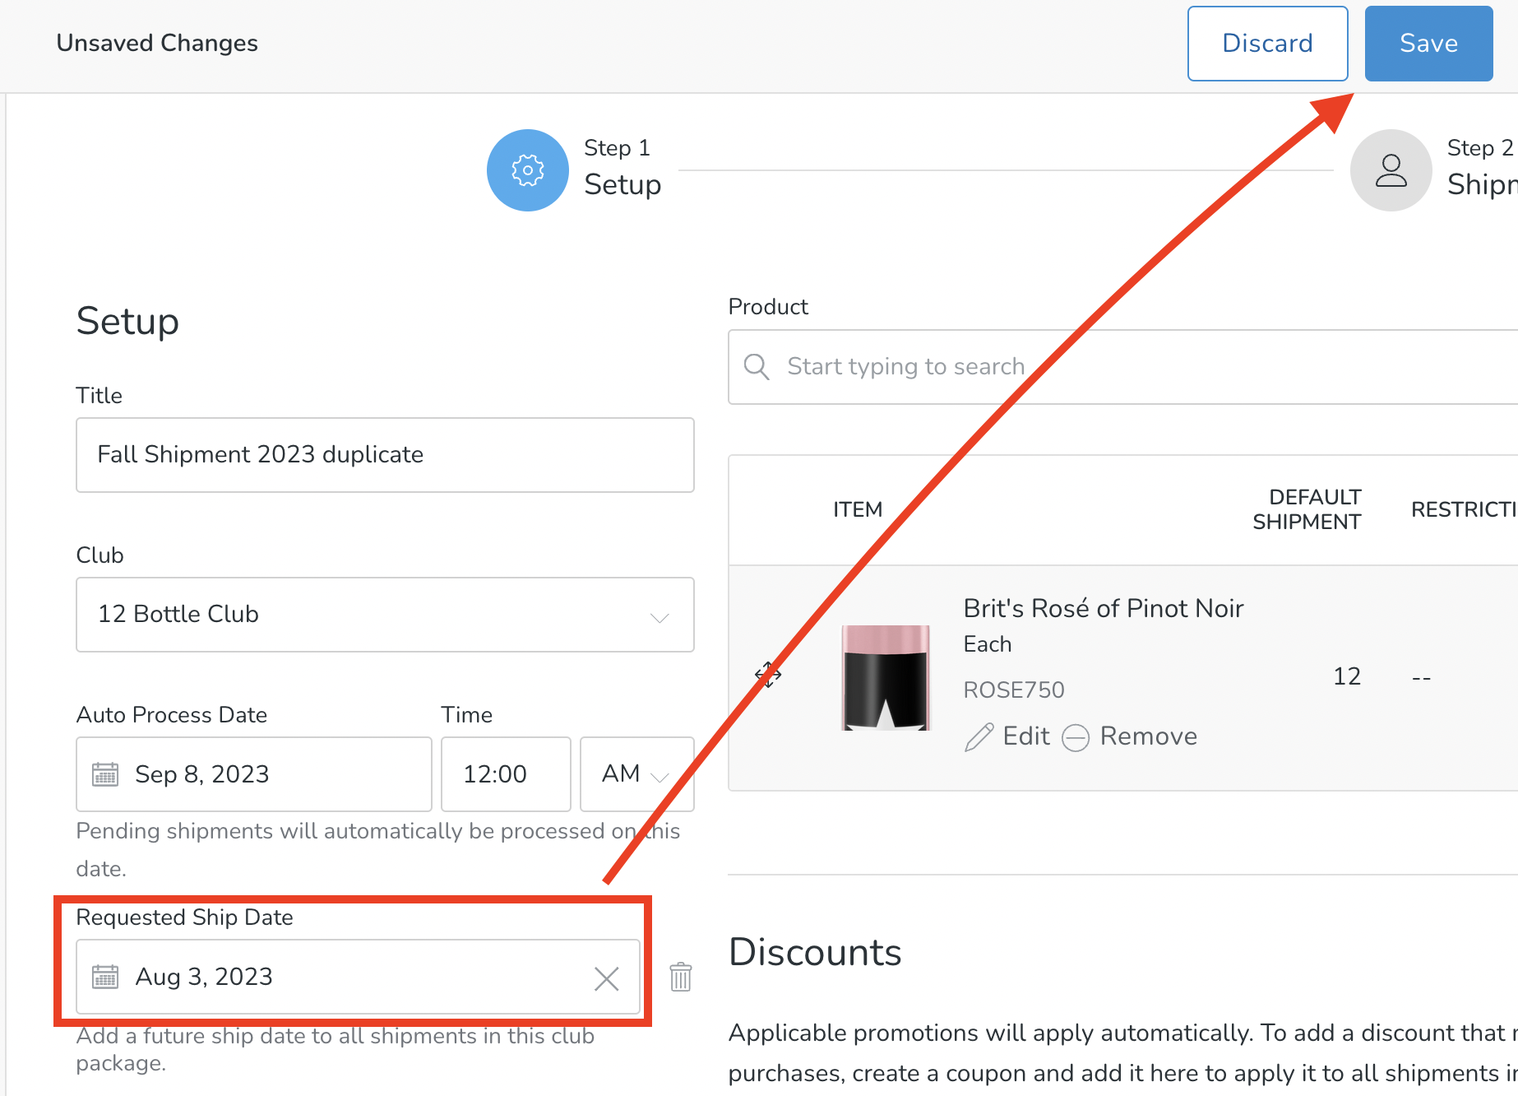Select the 12:00 time field
Image resolution: width=1518 pixels, height=1096 pixels.
tap(505, 773)
